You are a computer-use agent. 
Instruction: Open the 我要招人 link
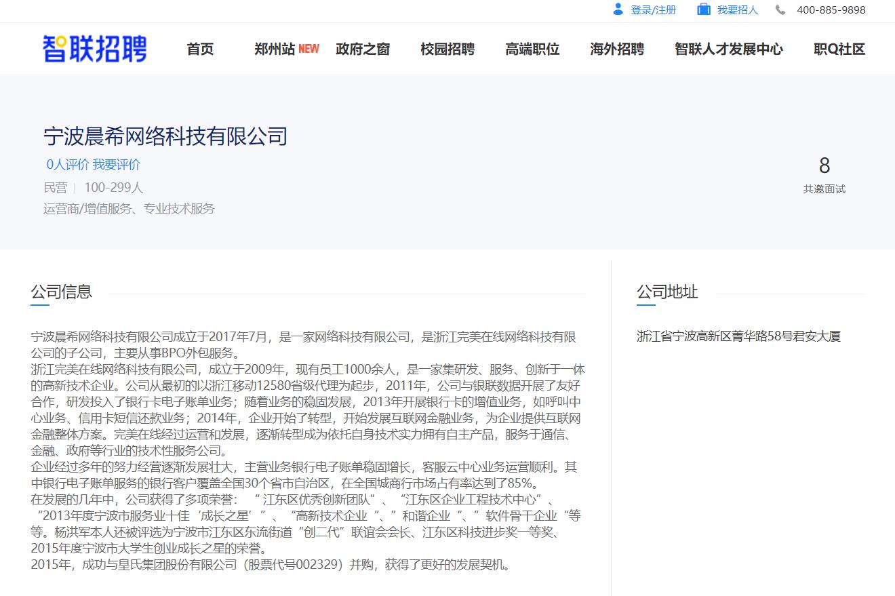tap(737, 10)
